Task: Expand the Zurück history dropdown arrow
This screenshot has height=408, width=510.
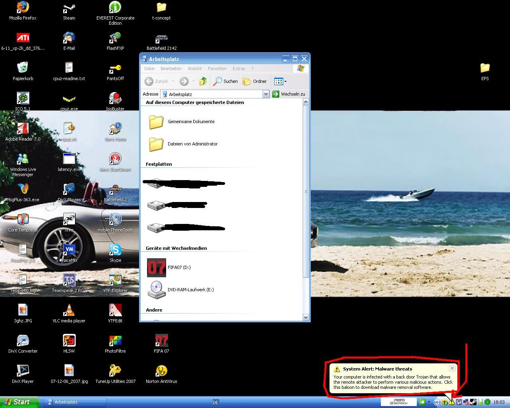Action: (173, 81)
